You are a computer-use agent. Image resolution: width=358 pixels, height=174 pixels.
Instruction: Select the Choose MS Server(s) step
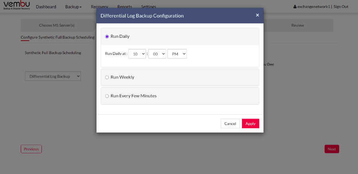click(57, 25)
